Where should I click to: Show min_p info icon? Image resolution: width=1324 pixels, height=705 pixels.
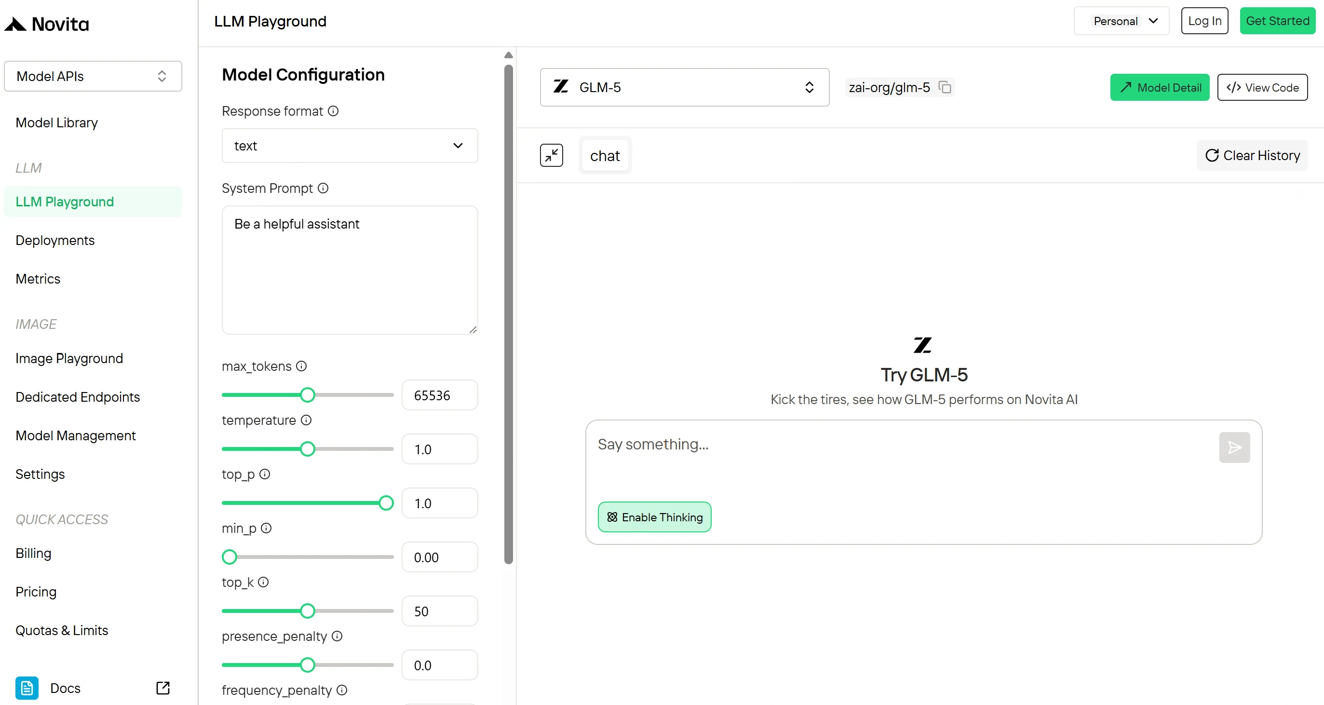point(266,528)
